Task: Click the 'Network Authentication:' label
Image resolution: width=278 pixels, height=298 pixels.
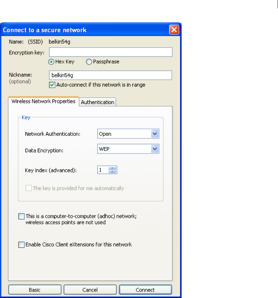Action: tap(53, 134)
